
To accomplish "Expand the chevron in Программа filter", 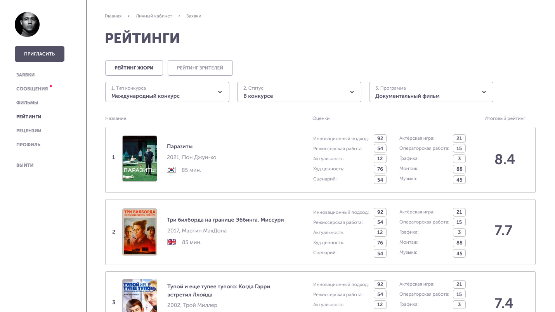I will point(484,92).
